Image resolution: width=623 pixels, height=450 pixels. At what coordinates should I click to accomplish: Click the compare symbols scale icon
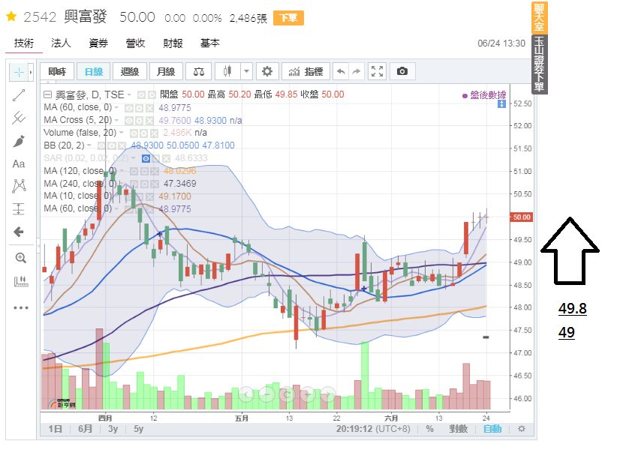click(x=199, y=71)
